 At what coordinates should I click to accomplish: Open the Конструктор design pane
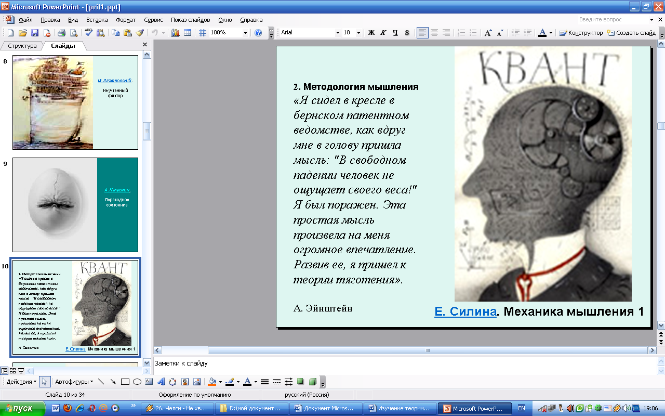581,33
